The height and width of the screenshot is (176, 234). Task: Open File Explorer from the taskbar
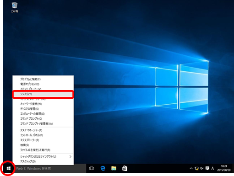tap(114, 168)
